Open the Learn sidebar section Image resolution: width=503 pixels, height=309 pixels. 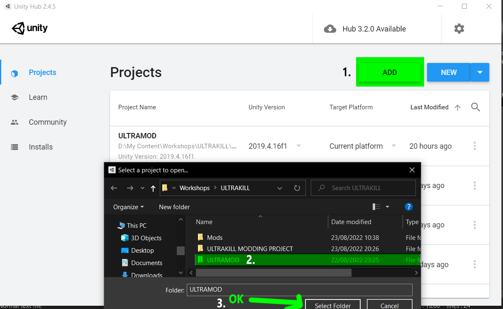(x=38, y=97)
